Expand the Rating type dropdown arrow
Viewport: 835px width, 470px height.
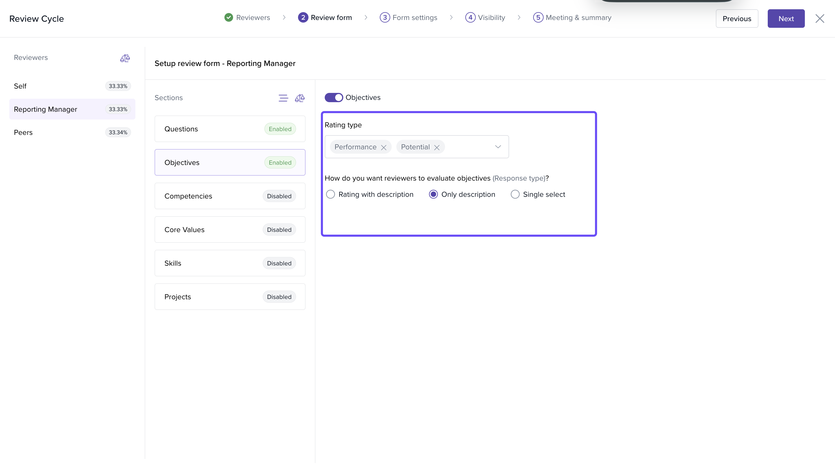pos(498,147)
